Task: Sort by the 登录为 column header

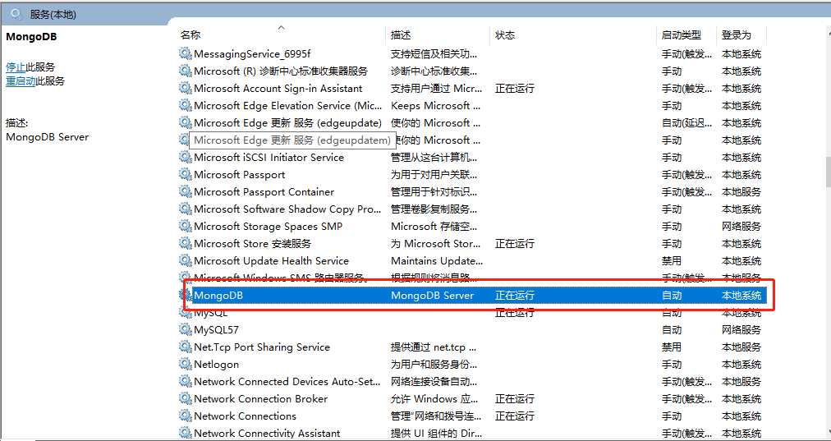Action: pos(736,35)
